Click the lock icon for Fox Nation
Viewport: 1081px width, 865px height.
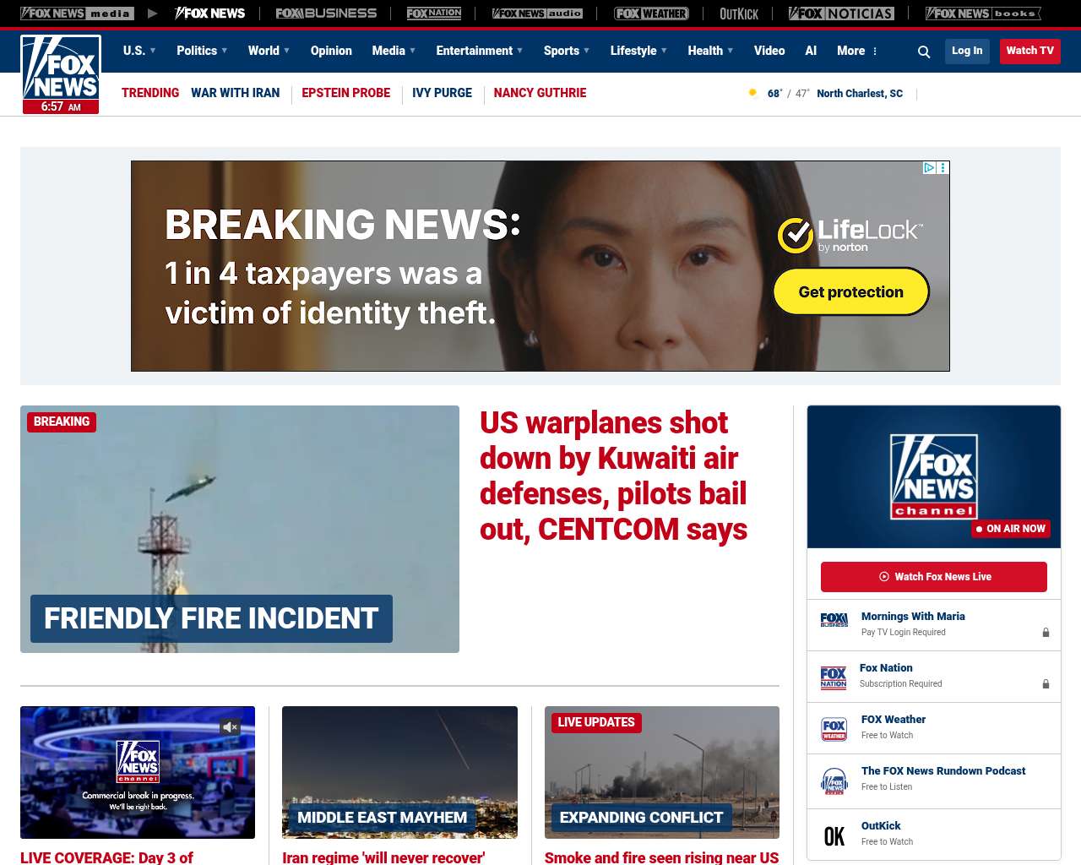[1046, 684]
